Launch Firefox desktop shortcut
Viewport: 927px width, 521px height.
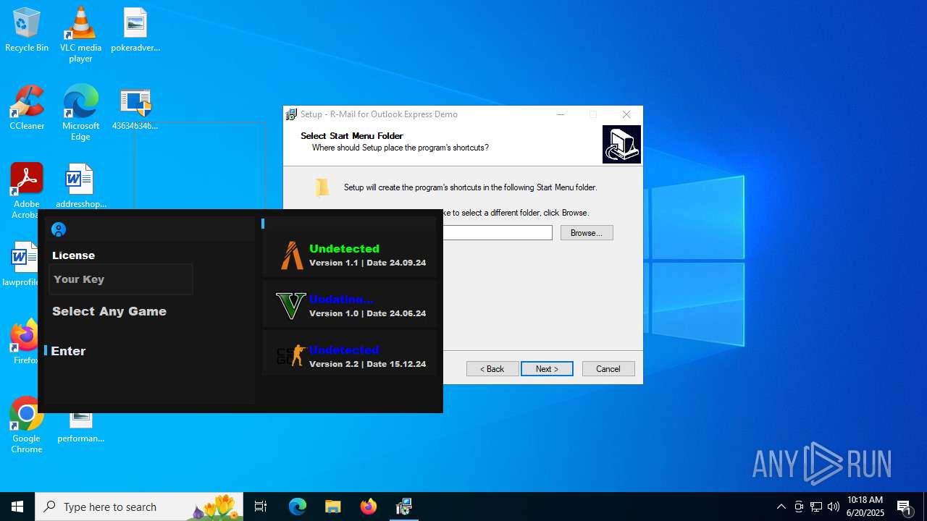(x=26, y=342)
